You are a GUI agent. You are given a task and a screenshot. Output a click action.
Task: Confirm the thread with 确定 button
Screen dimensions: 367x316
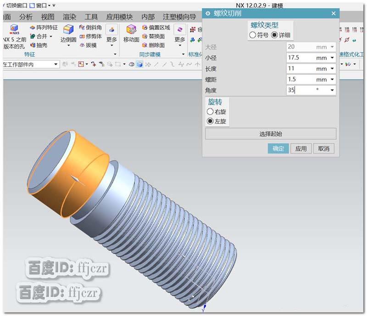click(x=278, y=148)
